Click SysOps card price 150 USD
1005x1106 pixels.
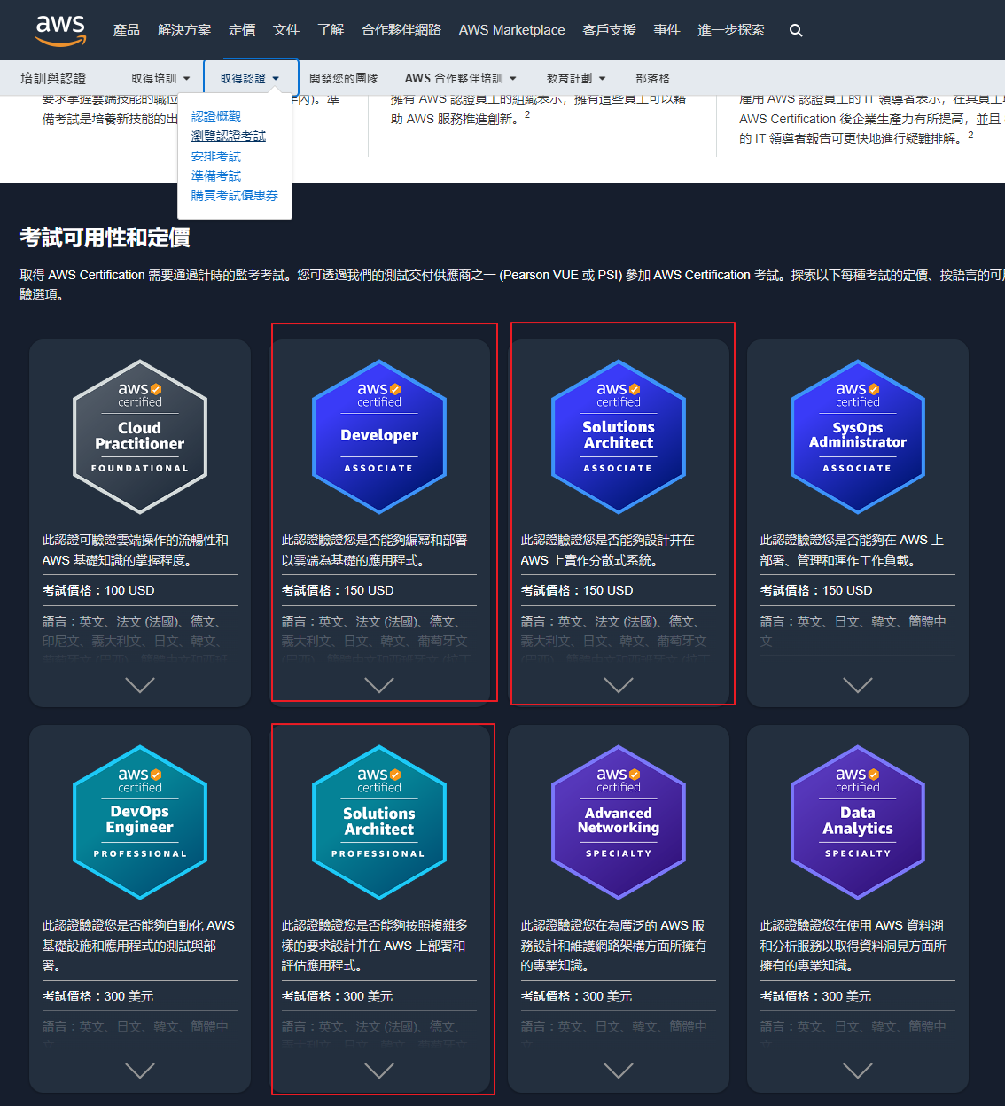click(816, 590)
